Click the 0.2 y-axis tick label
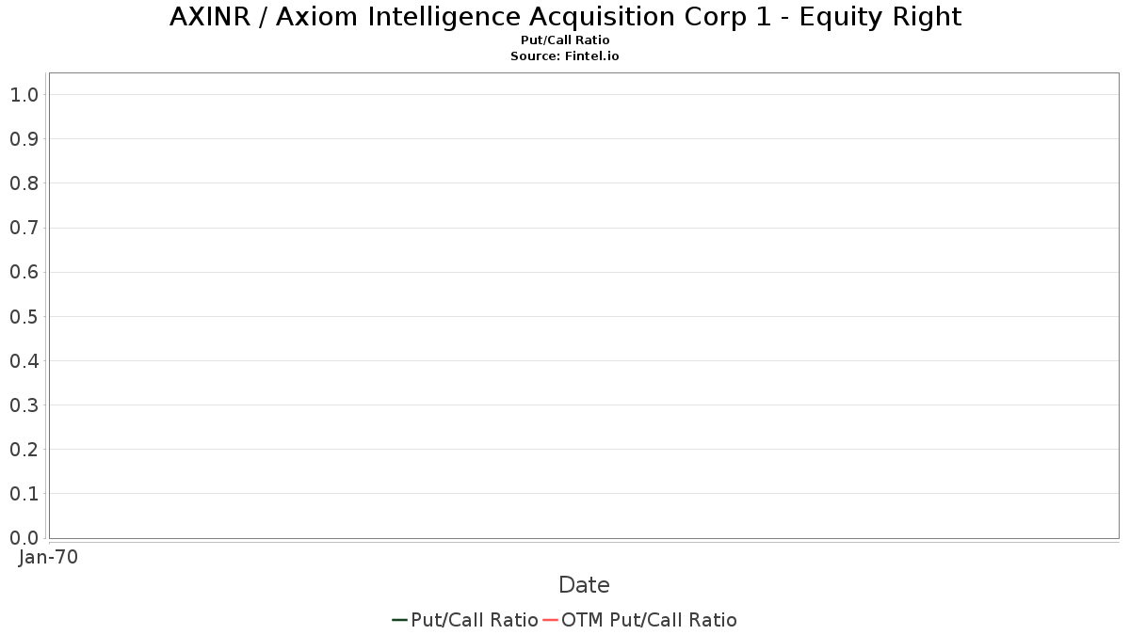1130x635 pixels. tap(24, 449)
